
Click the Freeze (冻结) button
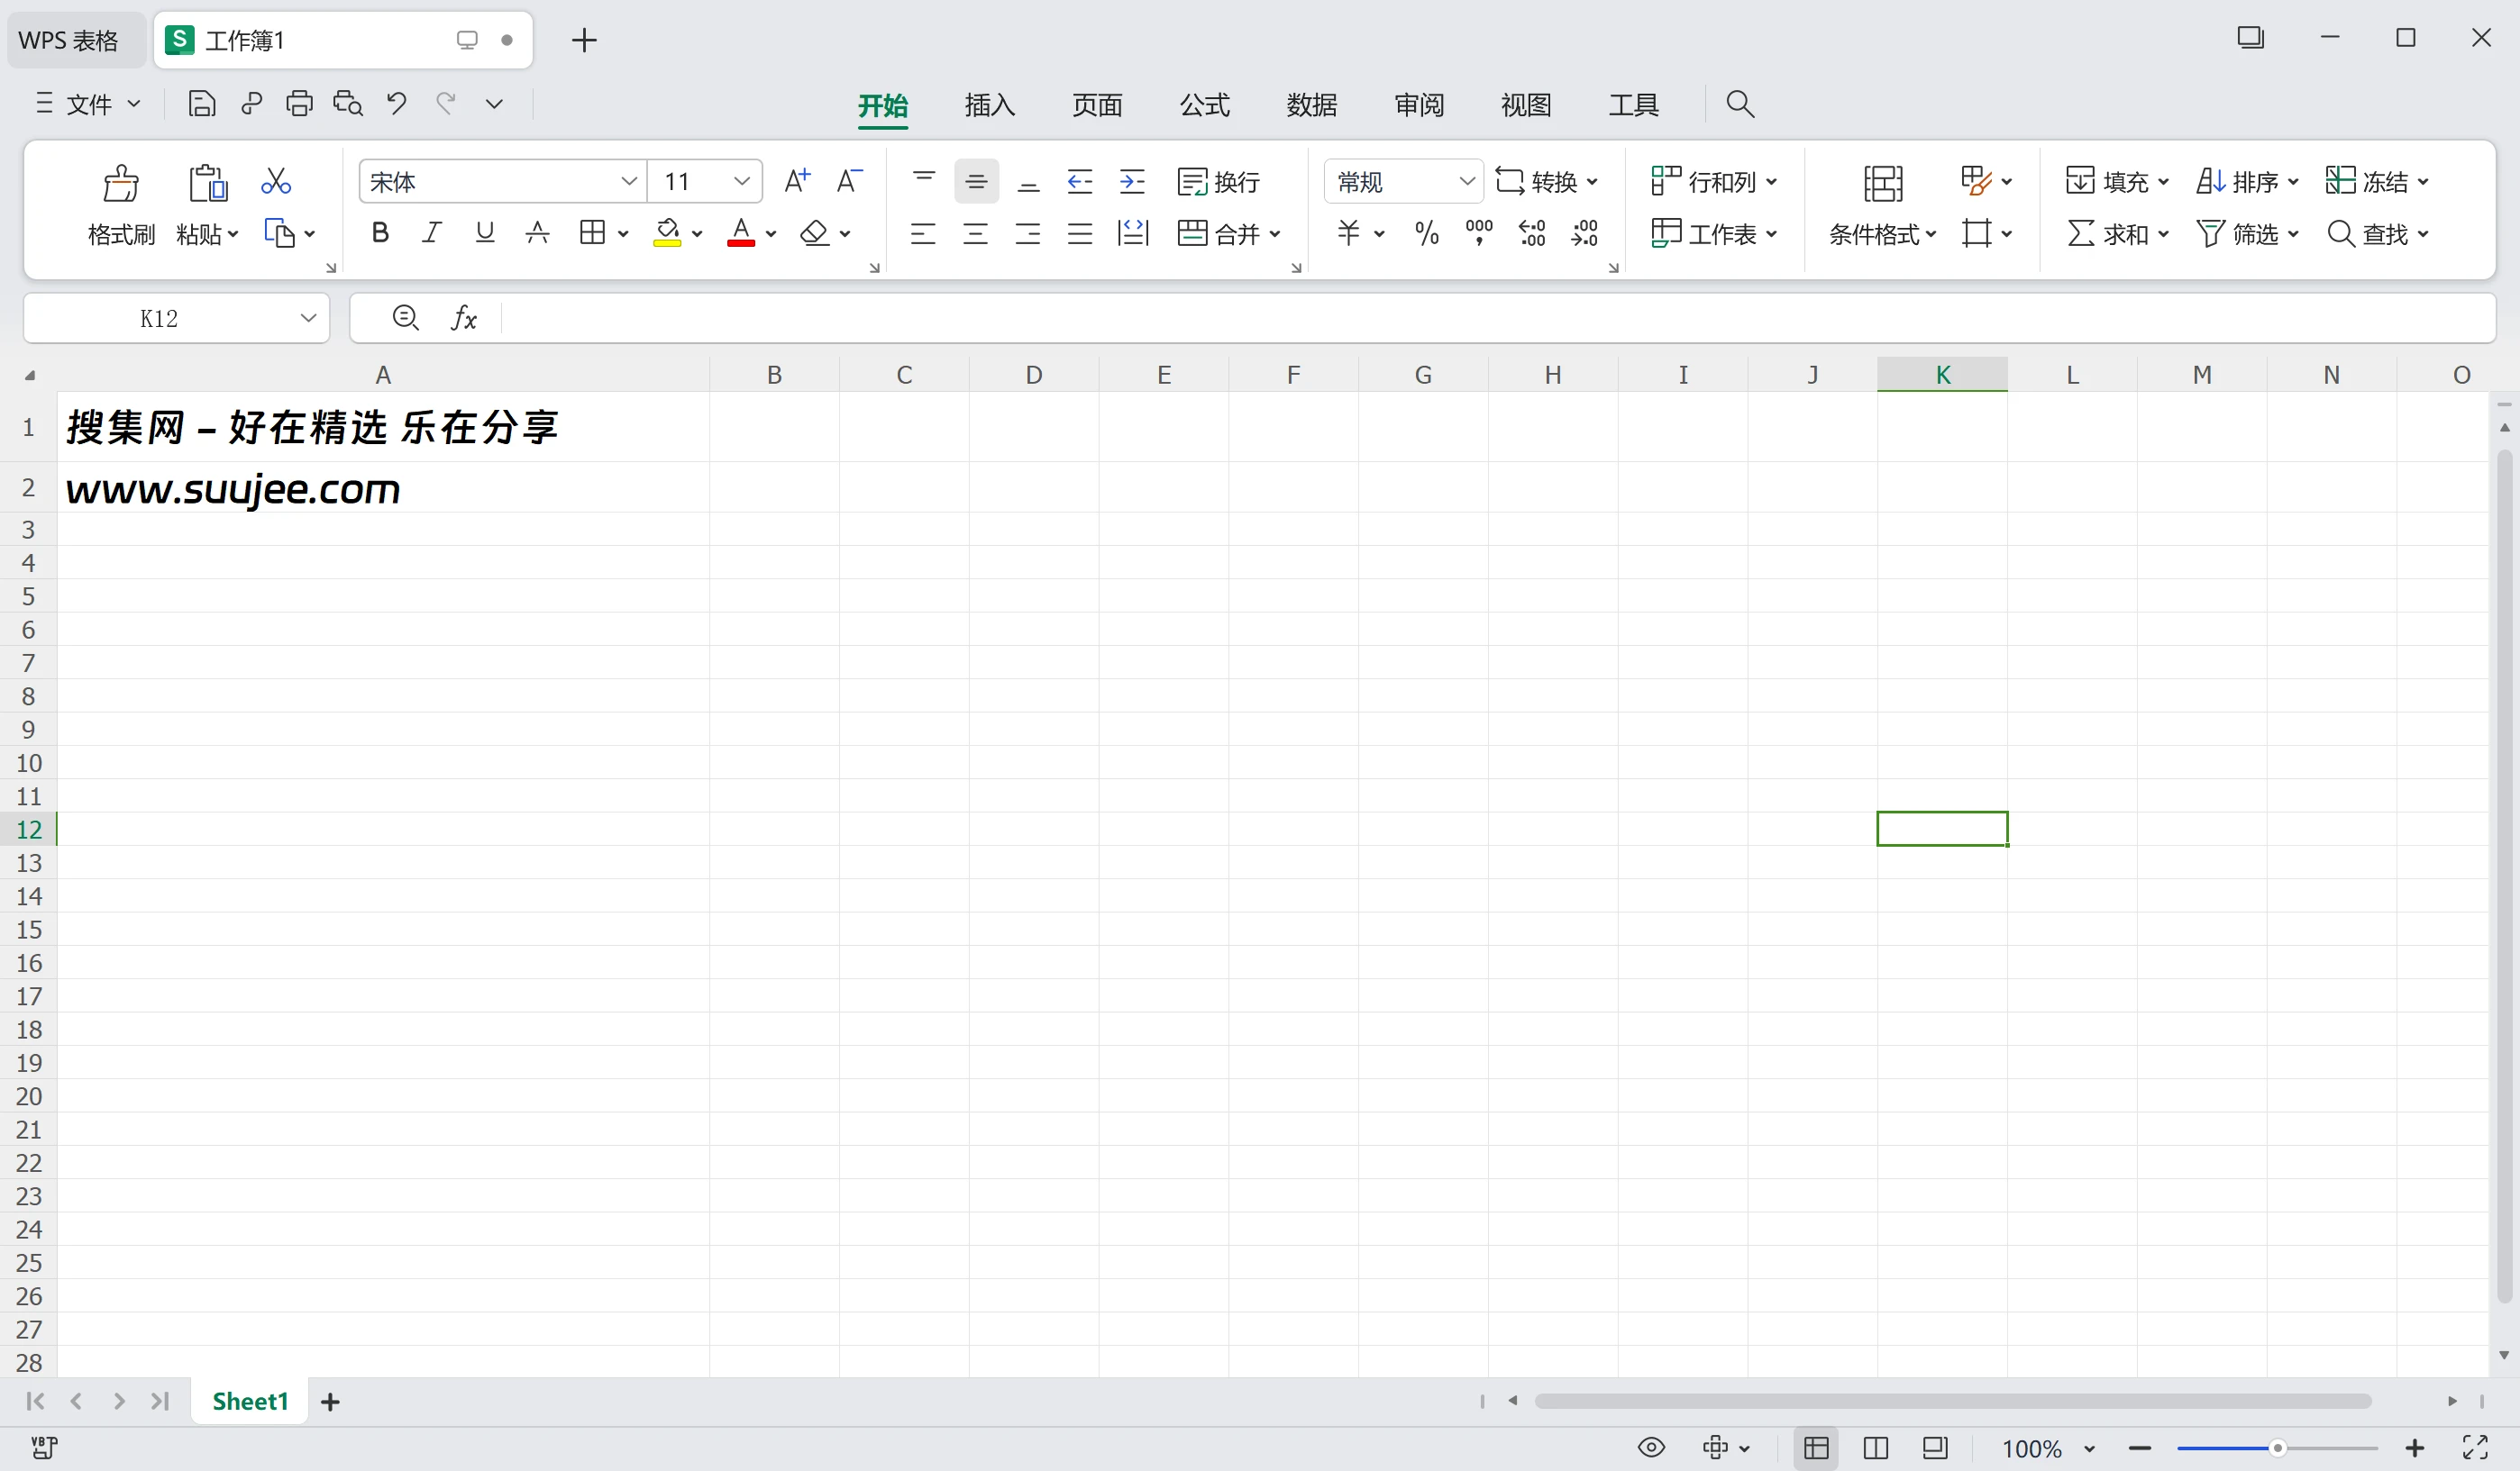[2376, 182]
